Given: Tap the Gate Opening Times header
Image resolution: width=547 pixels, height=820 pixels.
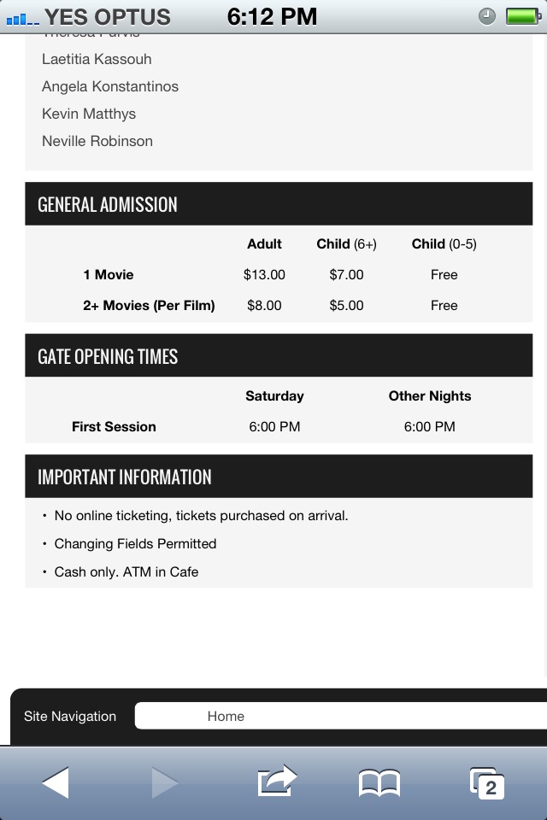Looking at the screenshot, I should tap(279, 355).
